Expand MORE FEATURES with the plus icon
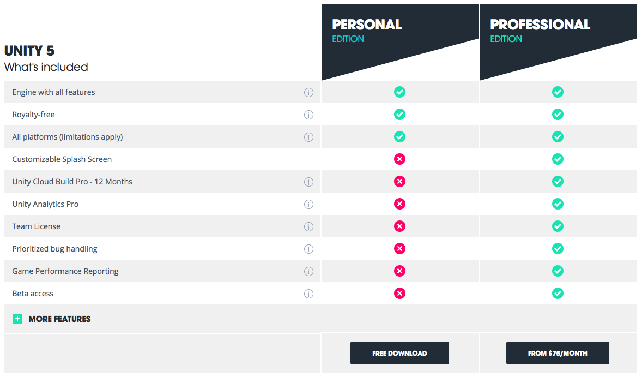The width and height of the screenshot is (642, 377). pyautogui.click(x=17, y=319)
